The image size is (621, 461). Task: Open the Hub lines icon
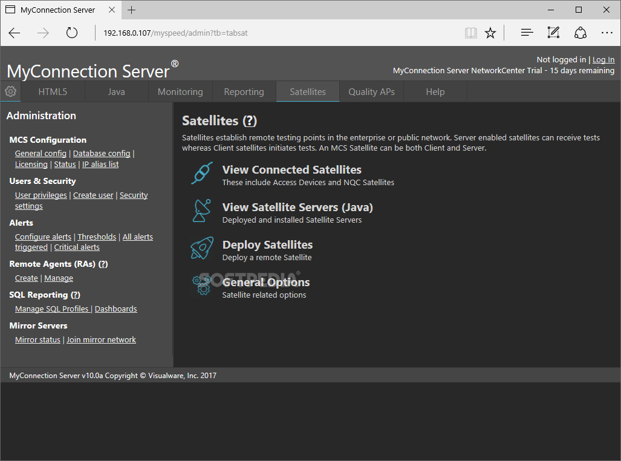point(527,33)
